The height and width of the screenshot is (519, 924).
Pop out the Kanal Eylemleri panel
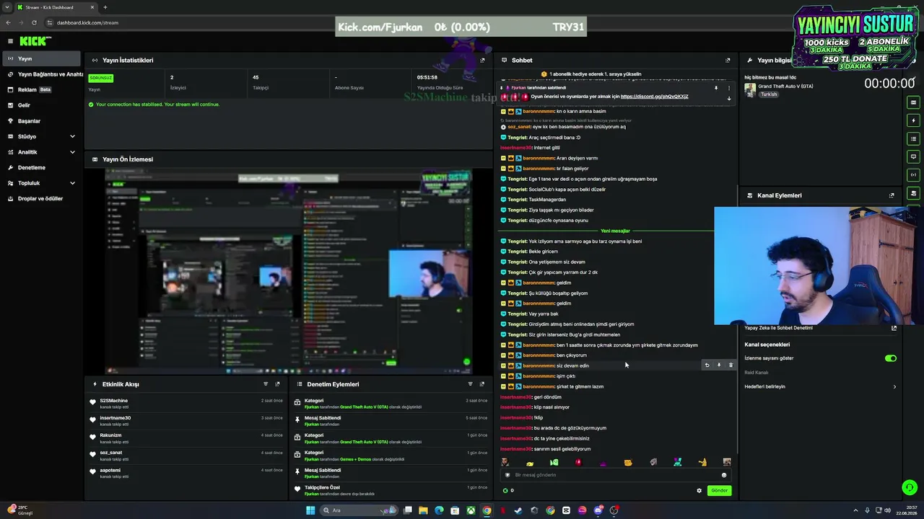892,195
